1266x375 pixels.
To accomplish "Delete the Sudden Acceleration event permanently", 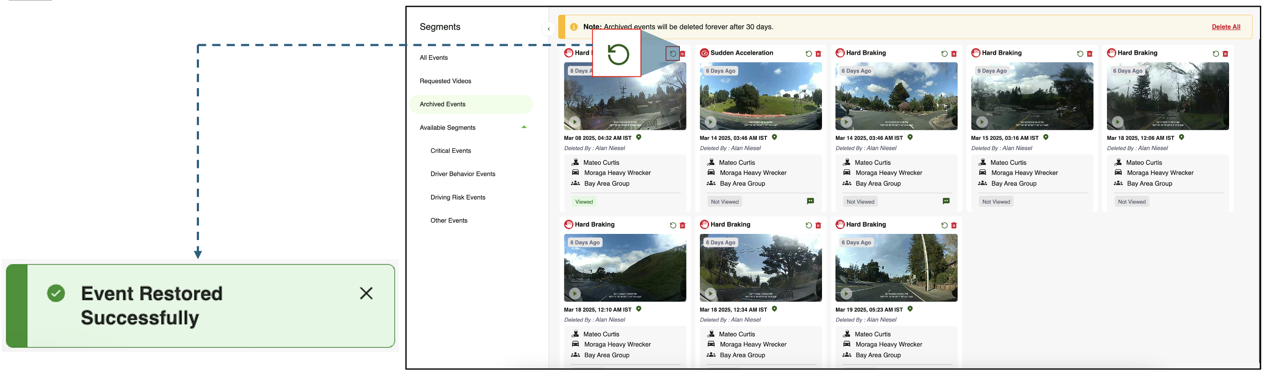I will click(818, 54).
